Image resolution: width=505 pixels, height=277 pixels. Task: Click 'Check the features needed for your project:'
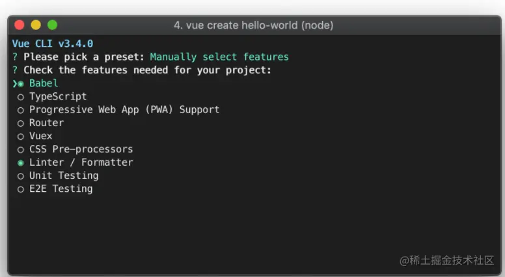[x=148, y=70]
